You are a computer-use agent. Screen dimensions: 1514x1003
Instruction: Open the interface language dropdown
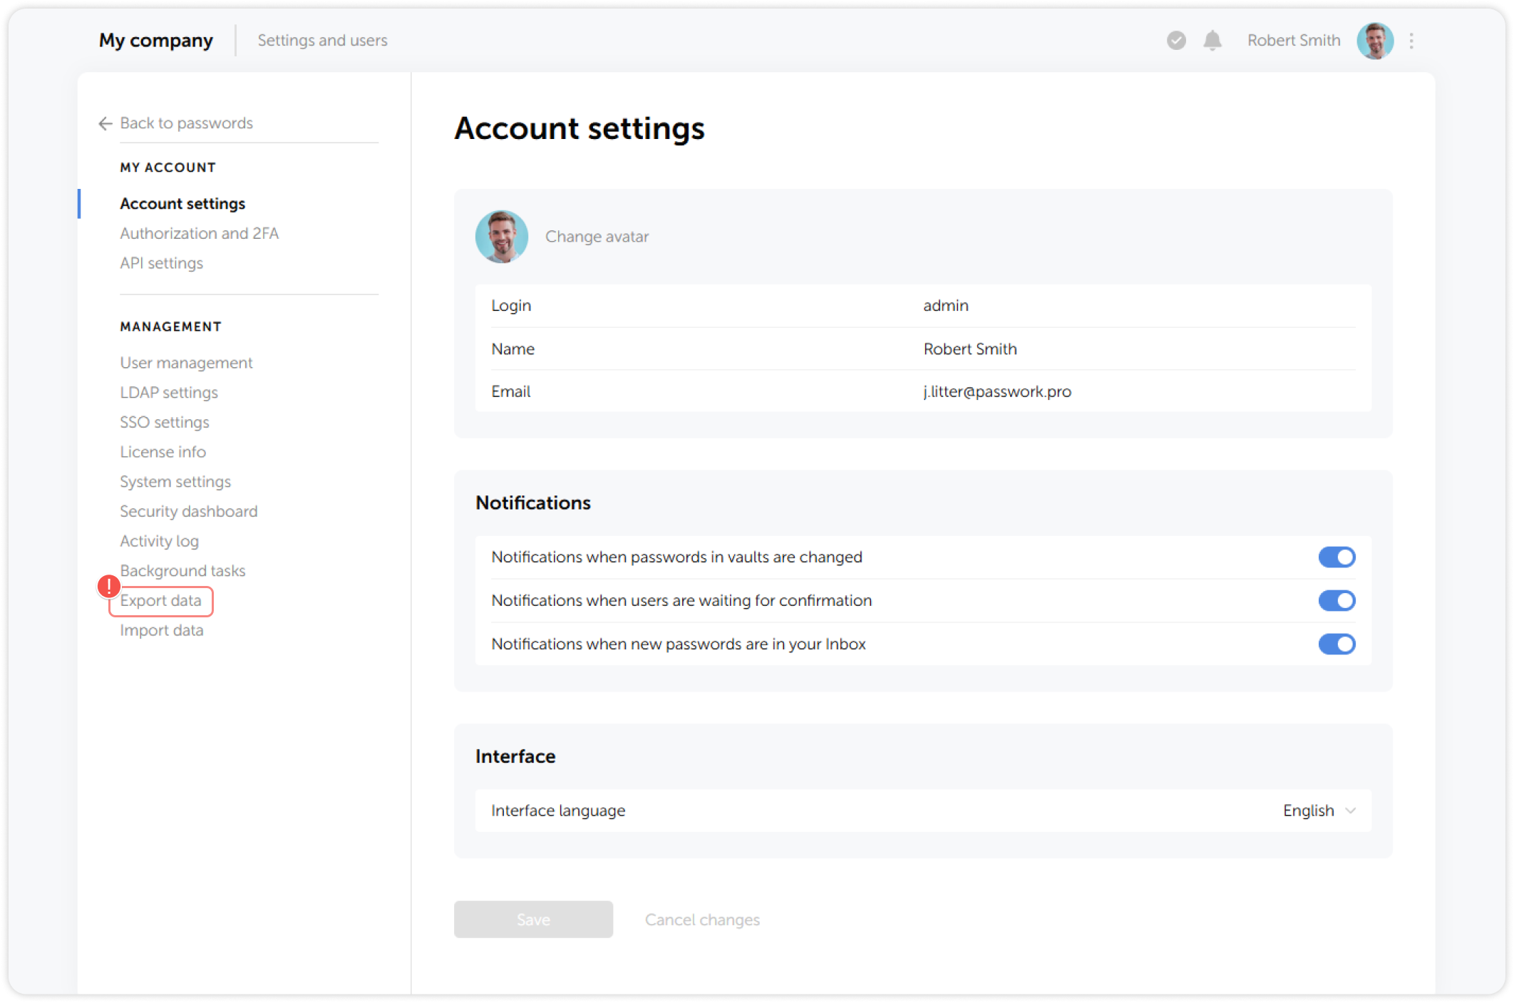point(1318,811)
